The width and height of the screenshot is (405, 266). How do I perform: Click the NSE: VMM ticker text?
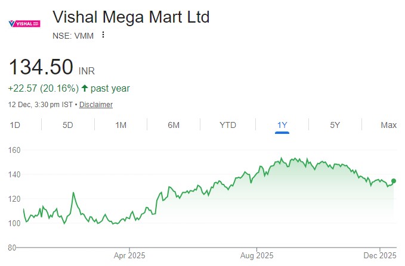[x=74, y=35]
